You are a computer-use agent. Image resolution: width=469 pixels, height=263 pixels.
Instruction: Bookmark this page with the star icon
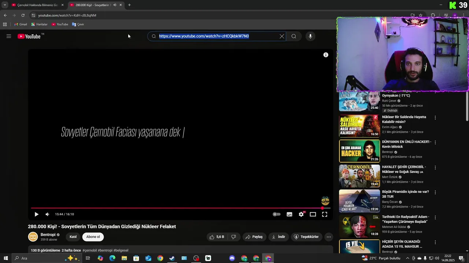click(x=421, y=15)
